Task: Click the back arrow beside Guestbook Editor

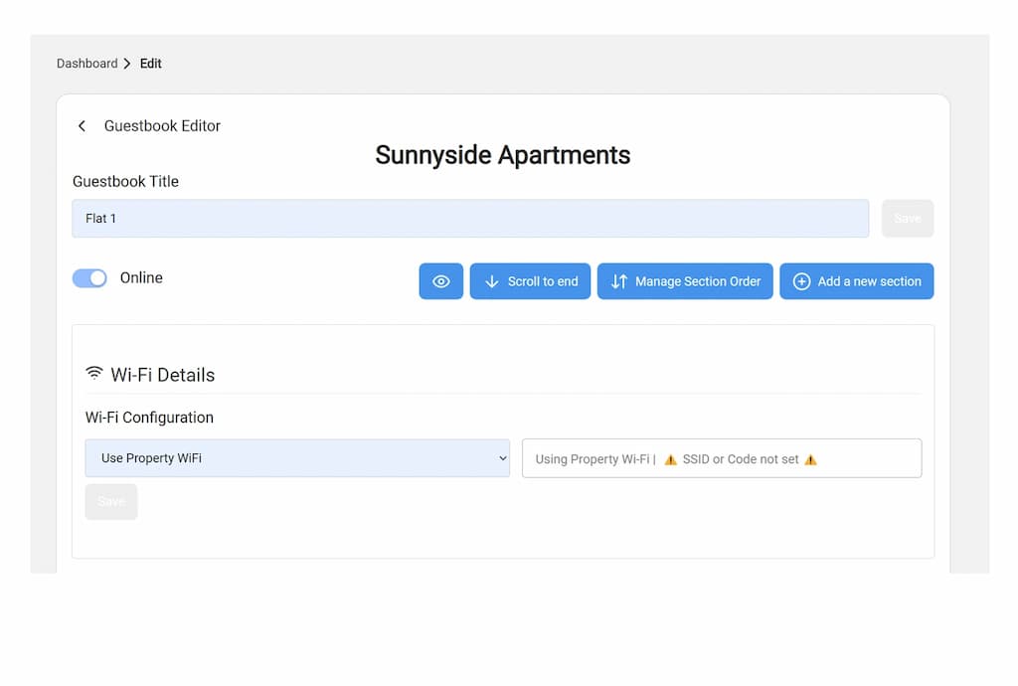Action: point(82,126)
